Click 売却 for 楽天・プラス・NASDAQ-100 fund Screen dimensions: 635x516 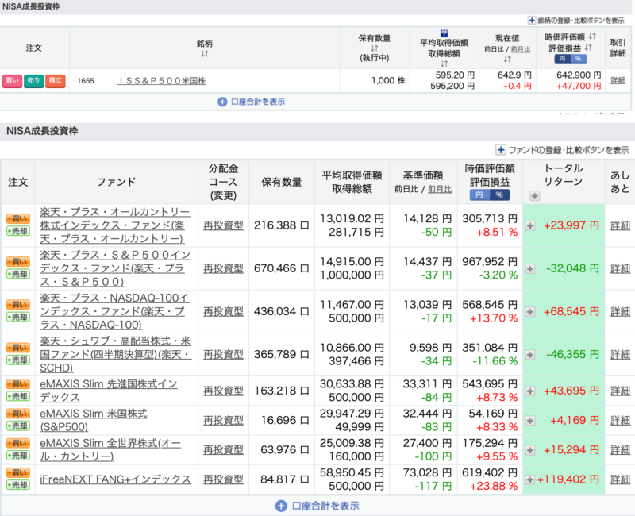pos(18,317)
